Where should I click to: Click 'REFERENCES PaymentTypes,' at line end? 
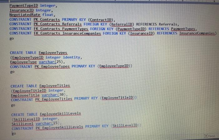172,29
